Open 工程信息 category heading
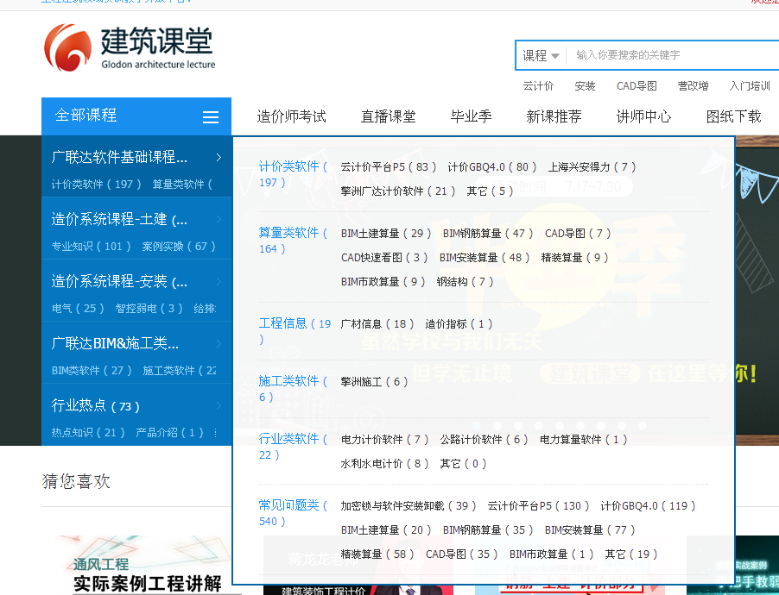Screen dimensions: 779x595 pos(294,331)
